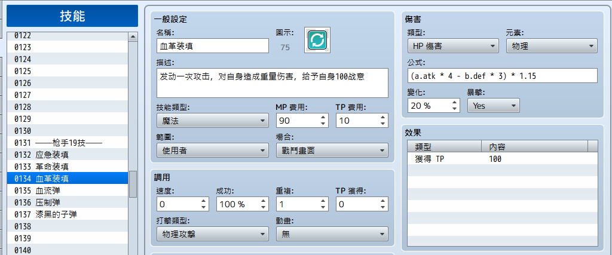The image size is (612, 255).
Task: Click the 描述 description text box
Action: [273, 83]
